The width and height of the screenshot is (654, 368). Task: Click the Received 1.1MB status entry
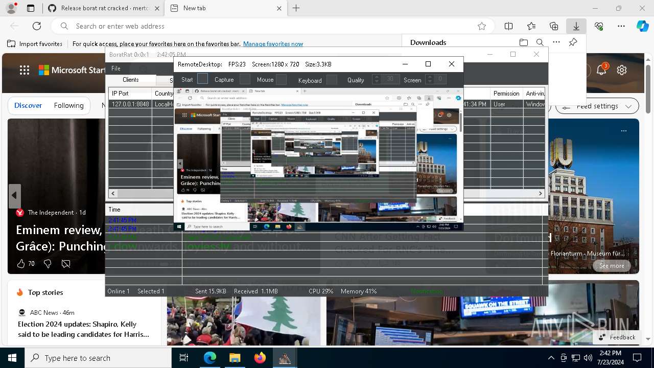click(x=255, y=291)
